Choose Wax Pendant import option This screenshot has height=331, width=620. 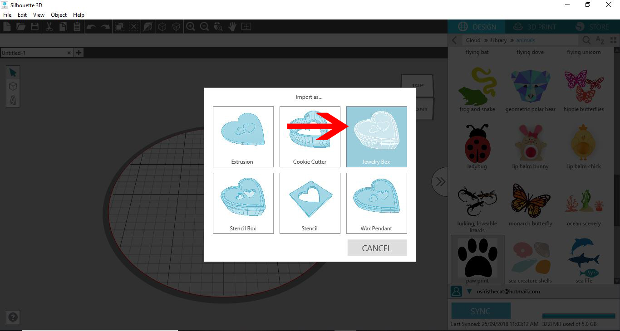coord(376,203)
